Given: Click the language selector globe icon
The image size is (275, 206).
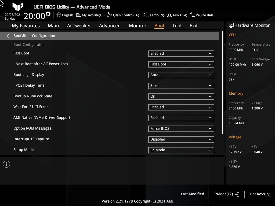Looking at the screenshot, I should pos(59,15).
